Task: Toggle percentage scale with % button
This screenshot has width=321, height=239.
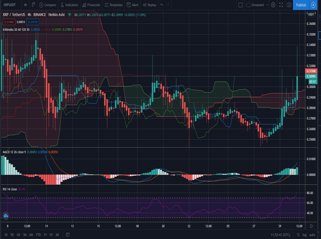Action: (298, 235)
